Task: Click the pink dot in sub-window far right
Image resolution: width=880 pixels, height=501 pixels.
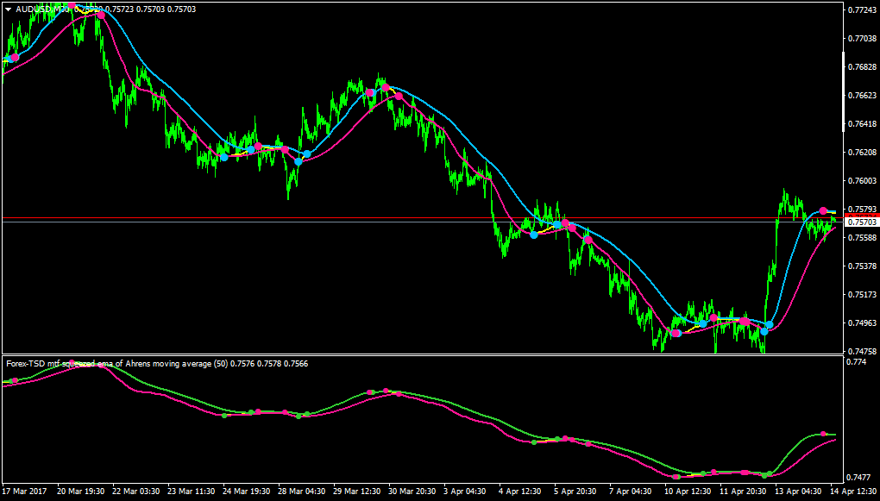Action: coord(823,434)
